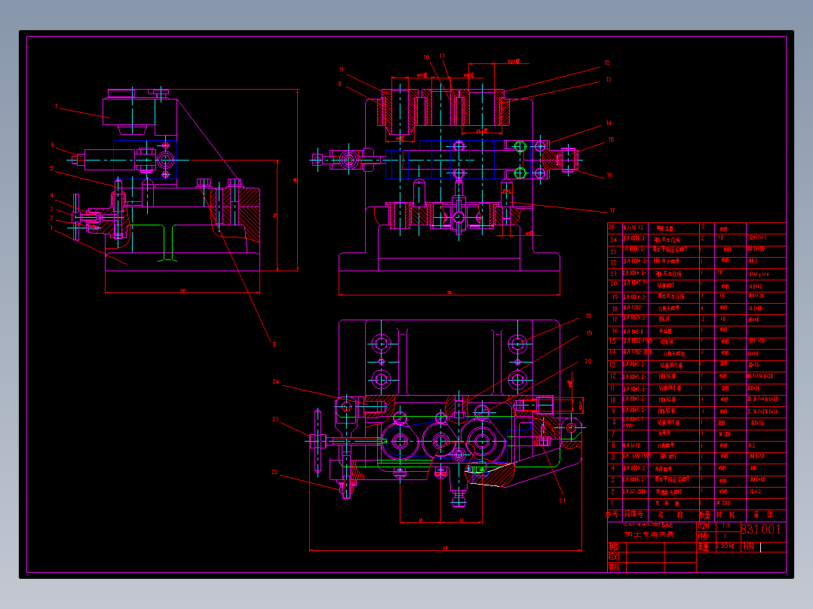Select the 件数 label in title block
813x609 pixels.
coord(703,536)
